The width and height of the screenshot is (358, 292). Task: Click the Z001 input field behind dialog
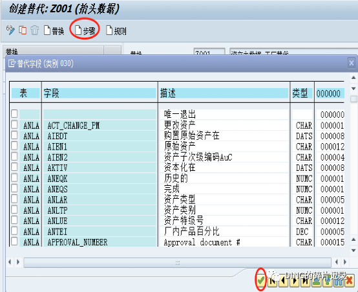(x=209, y=51)
